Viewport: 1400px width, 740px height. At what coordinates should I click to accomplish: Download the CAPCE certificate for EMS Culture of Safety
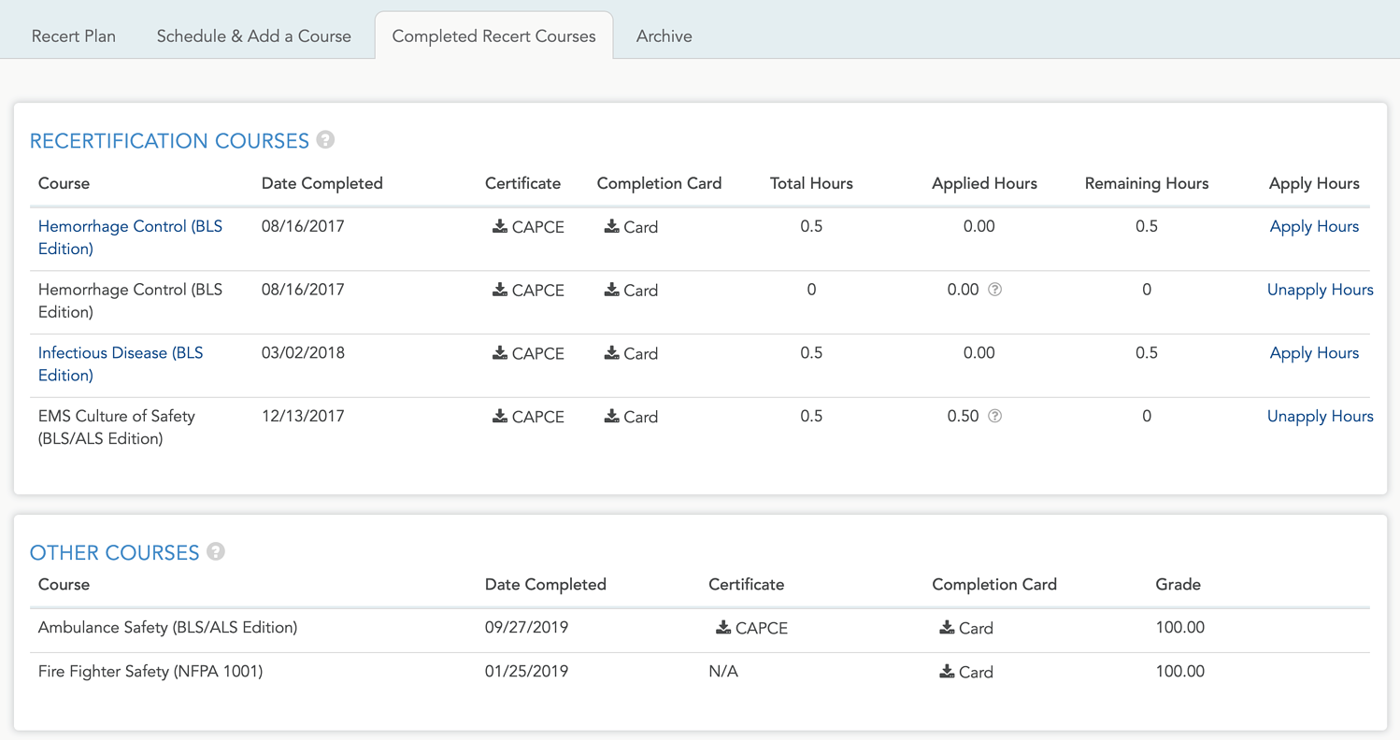pyautogui.click(x=528, y=417)
